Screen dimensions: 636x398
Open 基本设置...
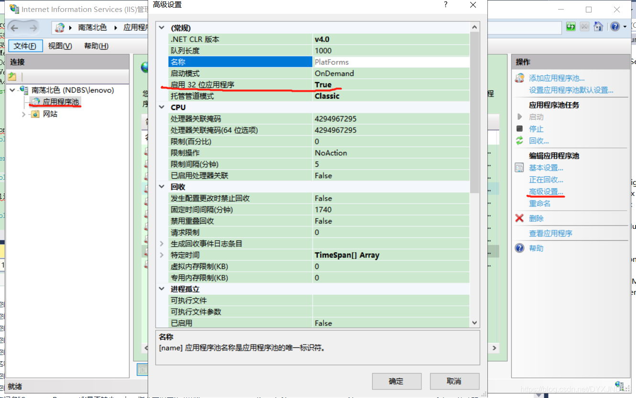coord(546,168)
